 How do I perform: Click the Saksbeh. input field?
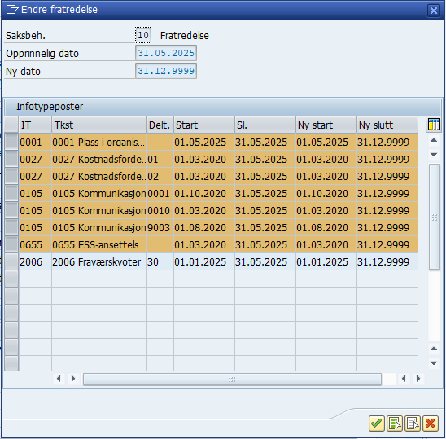click(x=143, y=35)
